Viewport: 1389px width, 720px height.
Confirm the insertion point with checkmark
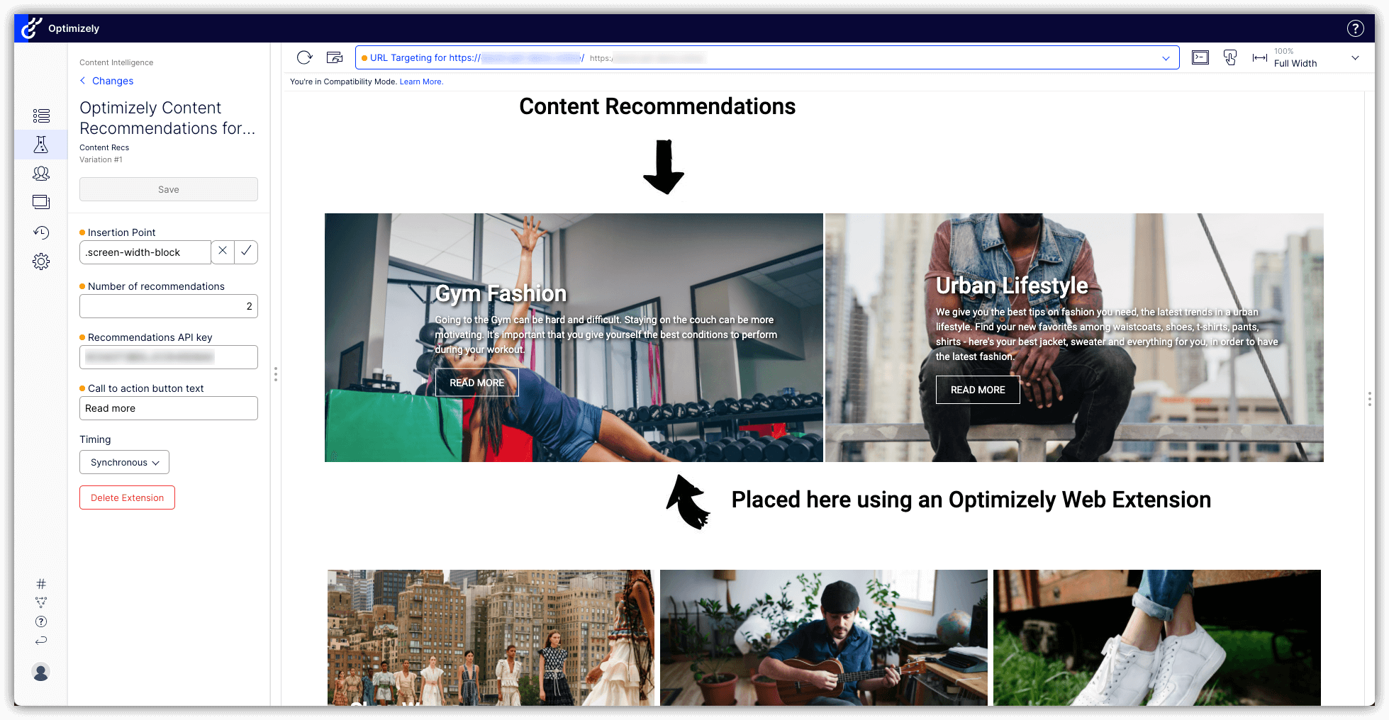click(246, 252)
